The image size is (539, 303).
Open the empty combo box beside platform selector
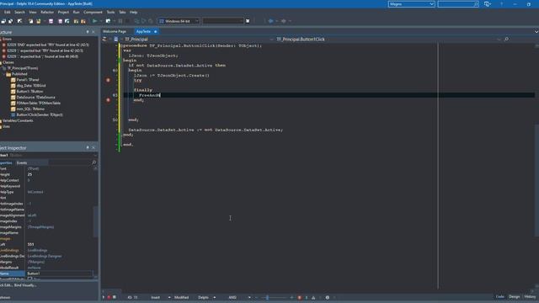point(222,21)
